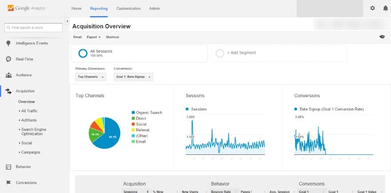Viewport: 391px width, 193px height.
Task: Click the Real-Time clock icon
Action: click(x=8, y=59)
